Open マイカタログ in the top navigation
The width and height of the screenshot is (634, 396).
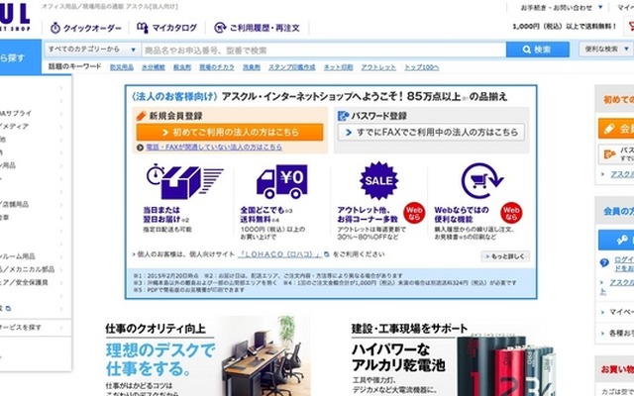166,28
